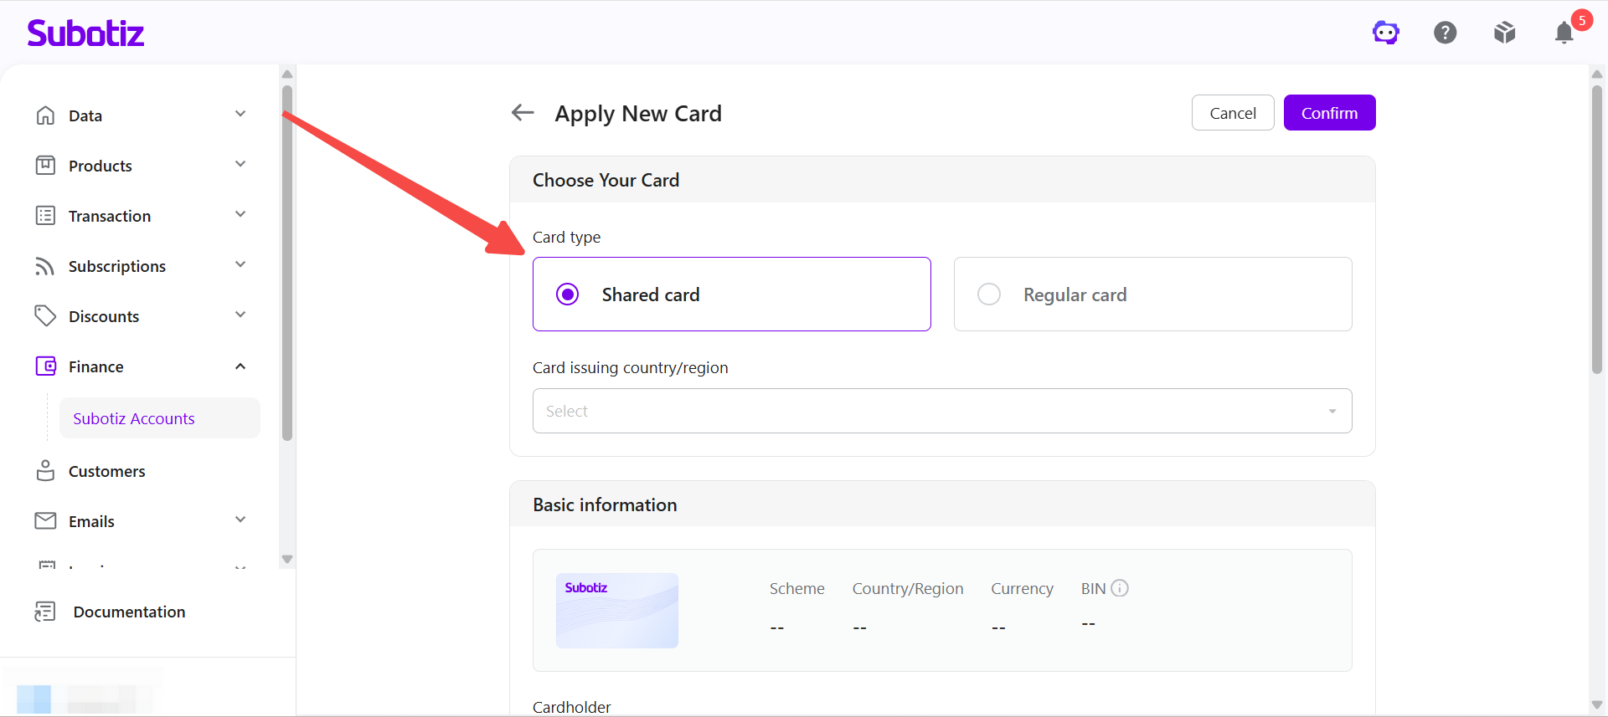Click the Country/Region column label
Screen dimensions: 1608x717
tap(908, 589)
